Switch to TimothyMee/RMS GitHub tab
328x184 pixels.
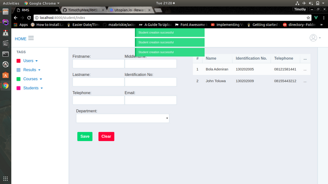coord(83,10)
